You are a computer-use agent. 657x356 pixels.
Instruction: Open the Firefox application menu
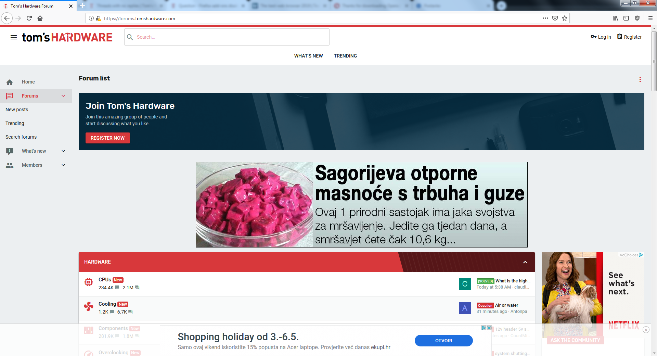click(650, 18)
